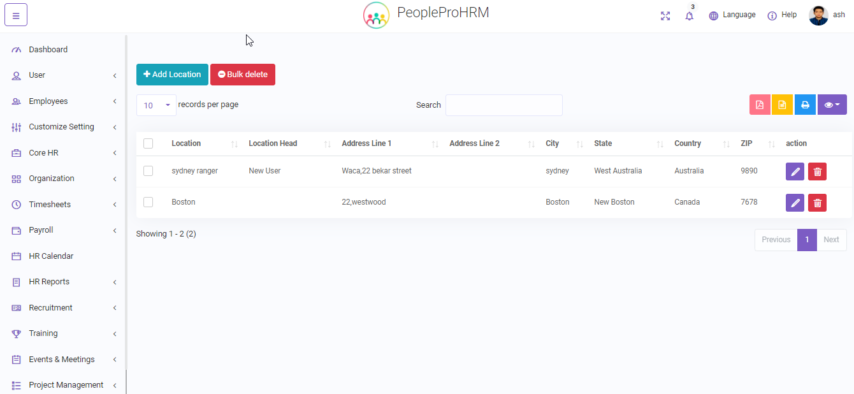Delete the Boston location row
854x394 pixels.
tap(817, 203)
